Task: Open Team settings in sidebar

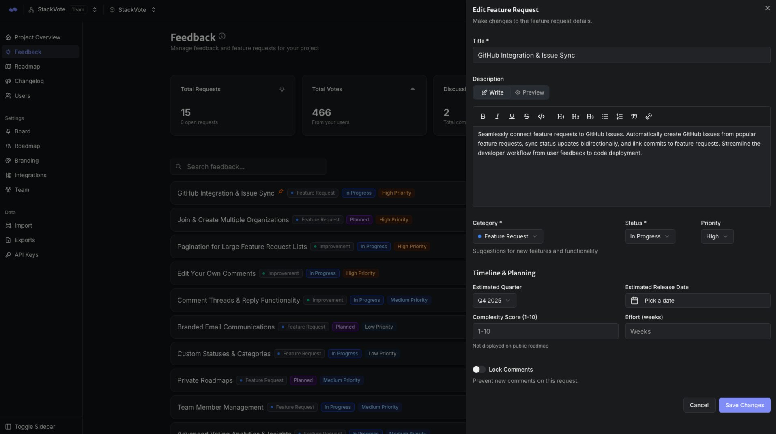Action: (x=40, y=190)
